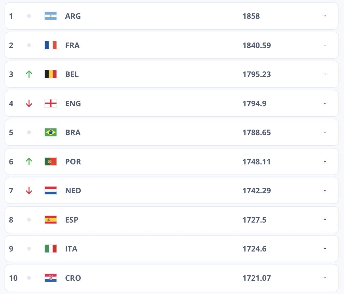Open the POR team name link
Viewport: 344px width, 294px height.
point(73,162)
